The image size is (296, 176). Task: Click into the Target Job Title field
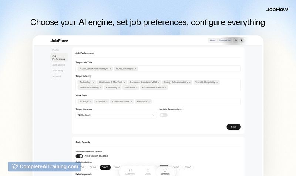tap(189, 68)
